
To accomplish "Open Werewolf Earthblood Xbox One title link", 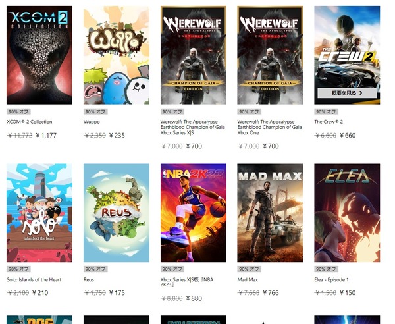I will pyautogui.click(x=269, y=127).
